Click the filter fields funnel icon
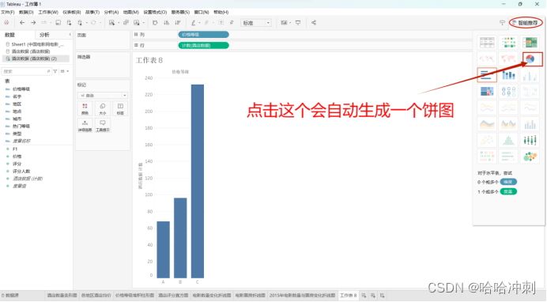The width and height of the screenshot is (547, 302). point(55,71)
